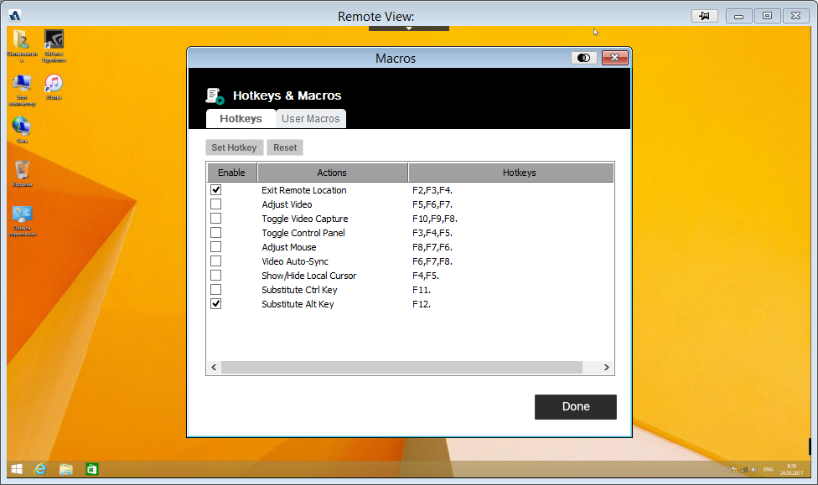Click the F12. hotkey value
Viewport: 818px width, 485px height.
[x=422, y=304]
